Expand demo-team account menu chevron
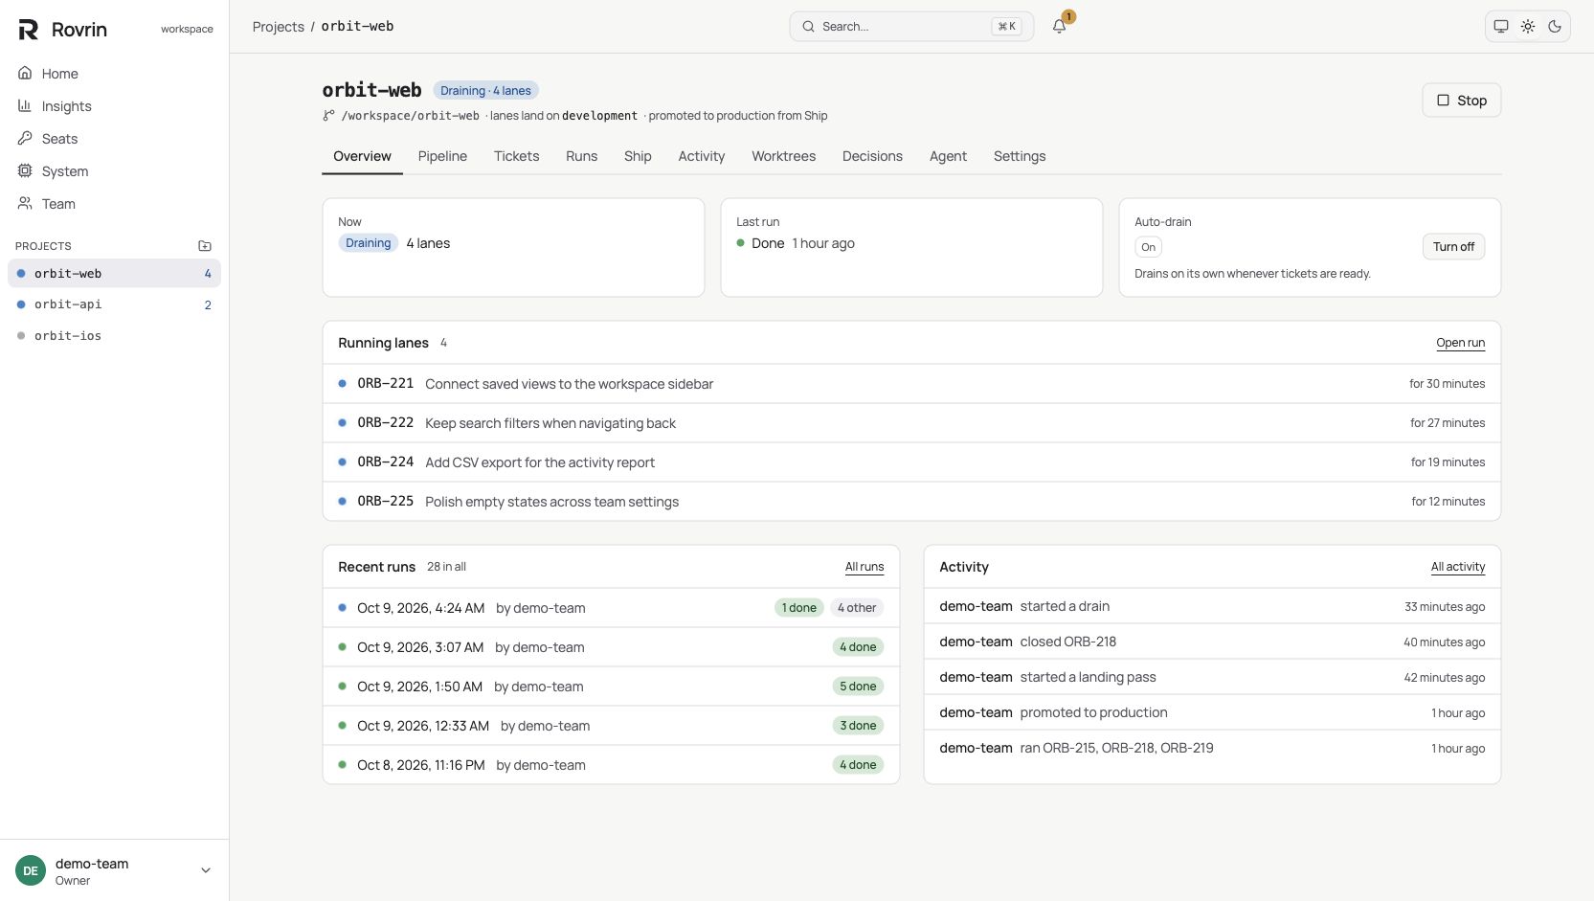Image resolution: width=1594 pixels, height=901 pixels. point(206,870)
